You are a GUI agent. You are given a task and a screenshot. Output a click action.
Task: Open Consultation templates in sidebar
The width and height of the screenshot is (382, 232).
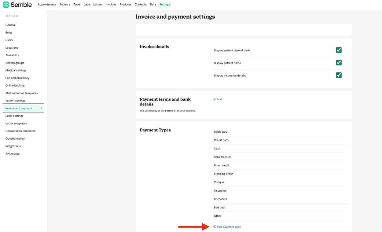(20, 131)
